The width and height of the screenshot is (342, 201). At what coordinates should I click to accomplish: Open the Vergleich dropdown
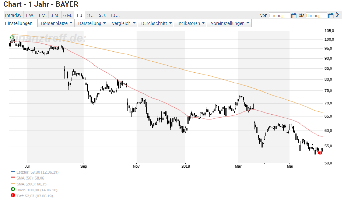pyautogui.click(x=123, y=23)
